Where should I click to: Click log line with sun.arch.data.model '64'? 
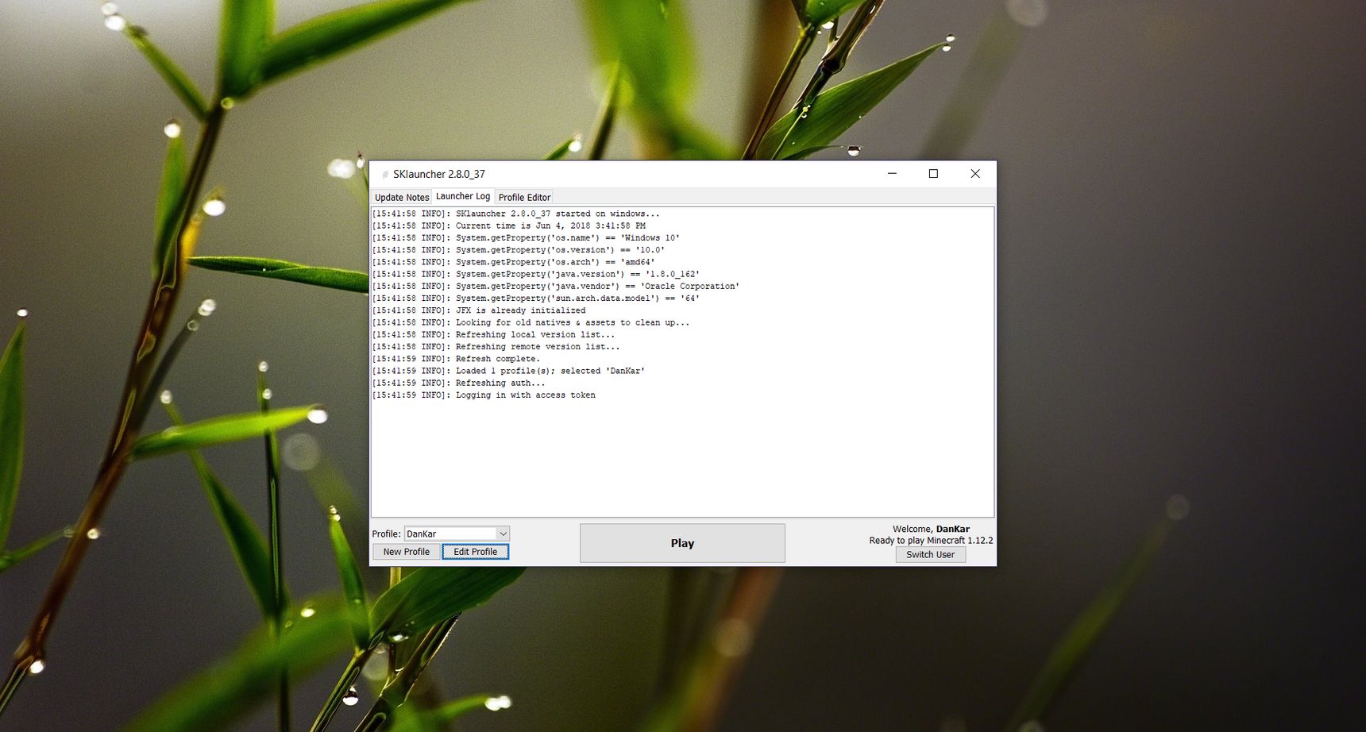(x=535, y=298)
